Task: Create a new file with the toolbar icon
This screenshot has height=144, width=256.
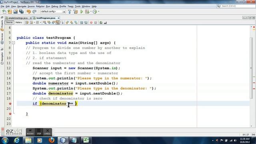Action: pyautogui.click(x=4, y=12)
